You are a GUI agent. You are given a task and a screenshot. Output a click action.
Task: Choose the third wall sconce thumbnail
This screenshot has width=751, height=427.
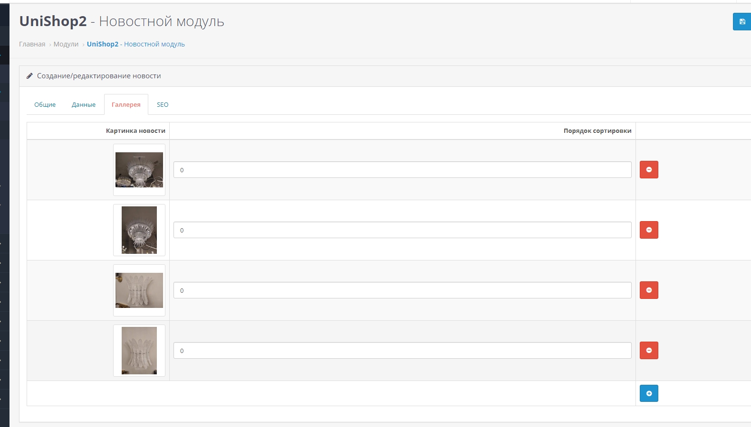[139, 290]
